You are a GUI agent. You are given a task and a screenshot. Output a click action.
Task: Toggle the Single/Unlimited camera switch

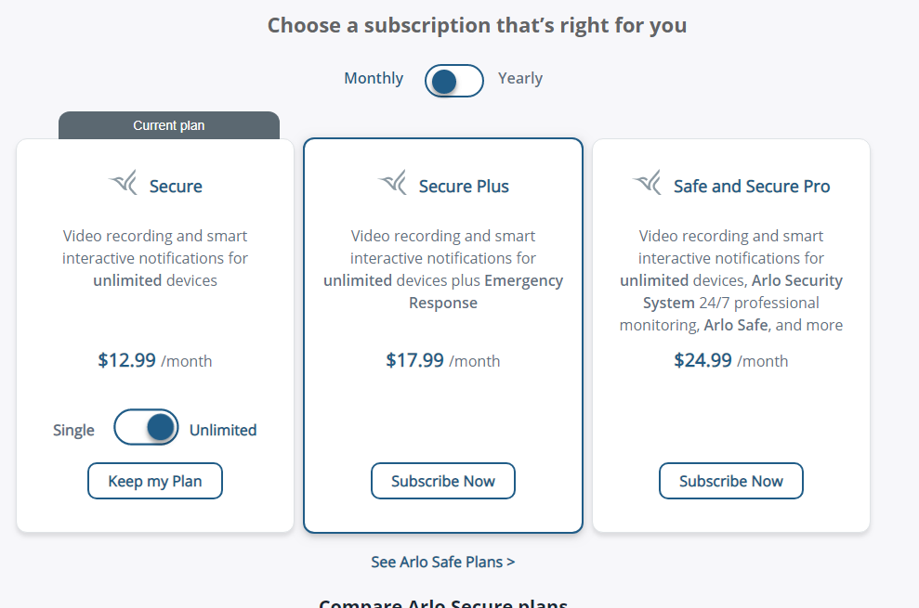coord(146,427)
